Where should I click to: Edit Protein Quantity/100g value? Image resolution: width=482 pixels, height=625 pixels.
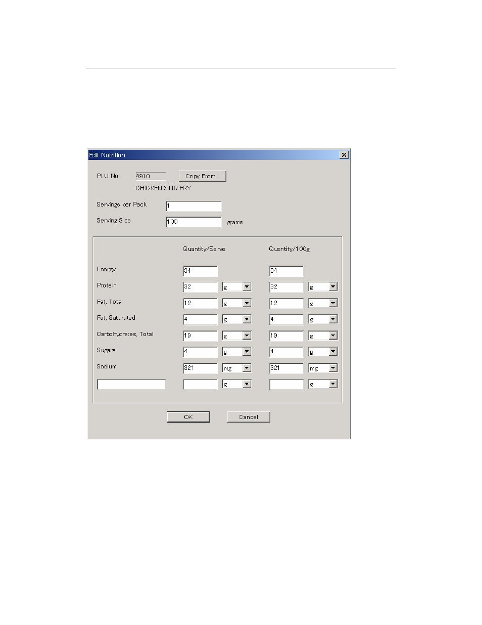coord(286,287)
